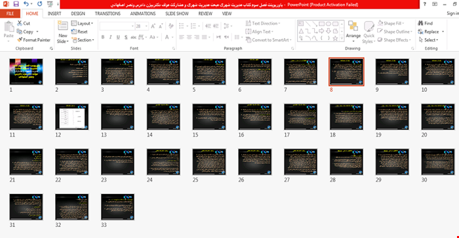
Task: Select slide 12 thumbnail
Action: 71,117
